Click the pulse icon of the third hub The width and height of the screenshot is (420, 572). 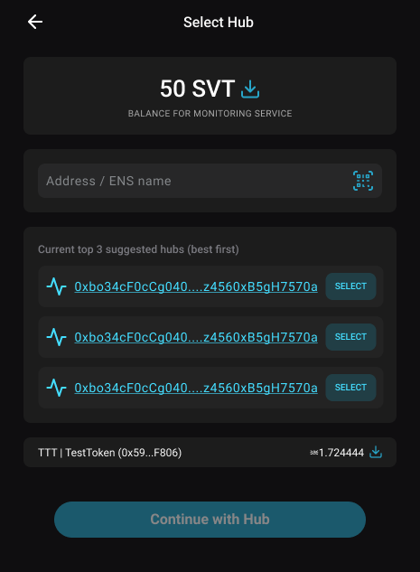(x=57, y=388)
